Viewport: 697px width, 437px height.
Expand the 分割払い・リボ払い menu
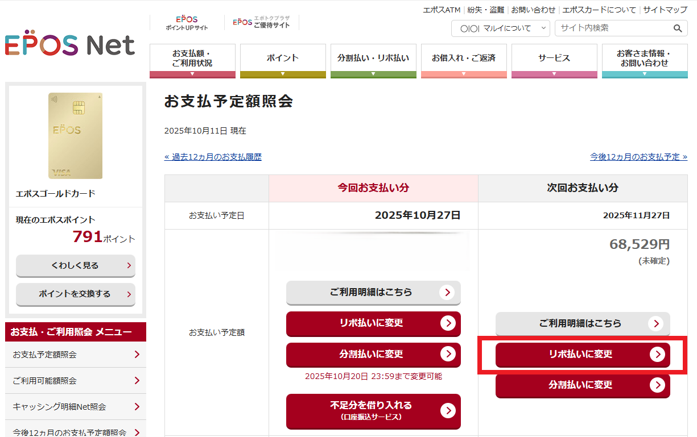pyautogui.click(x=373, y=61)
